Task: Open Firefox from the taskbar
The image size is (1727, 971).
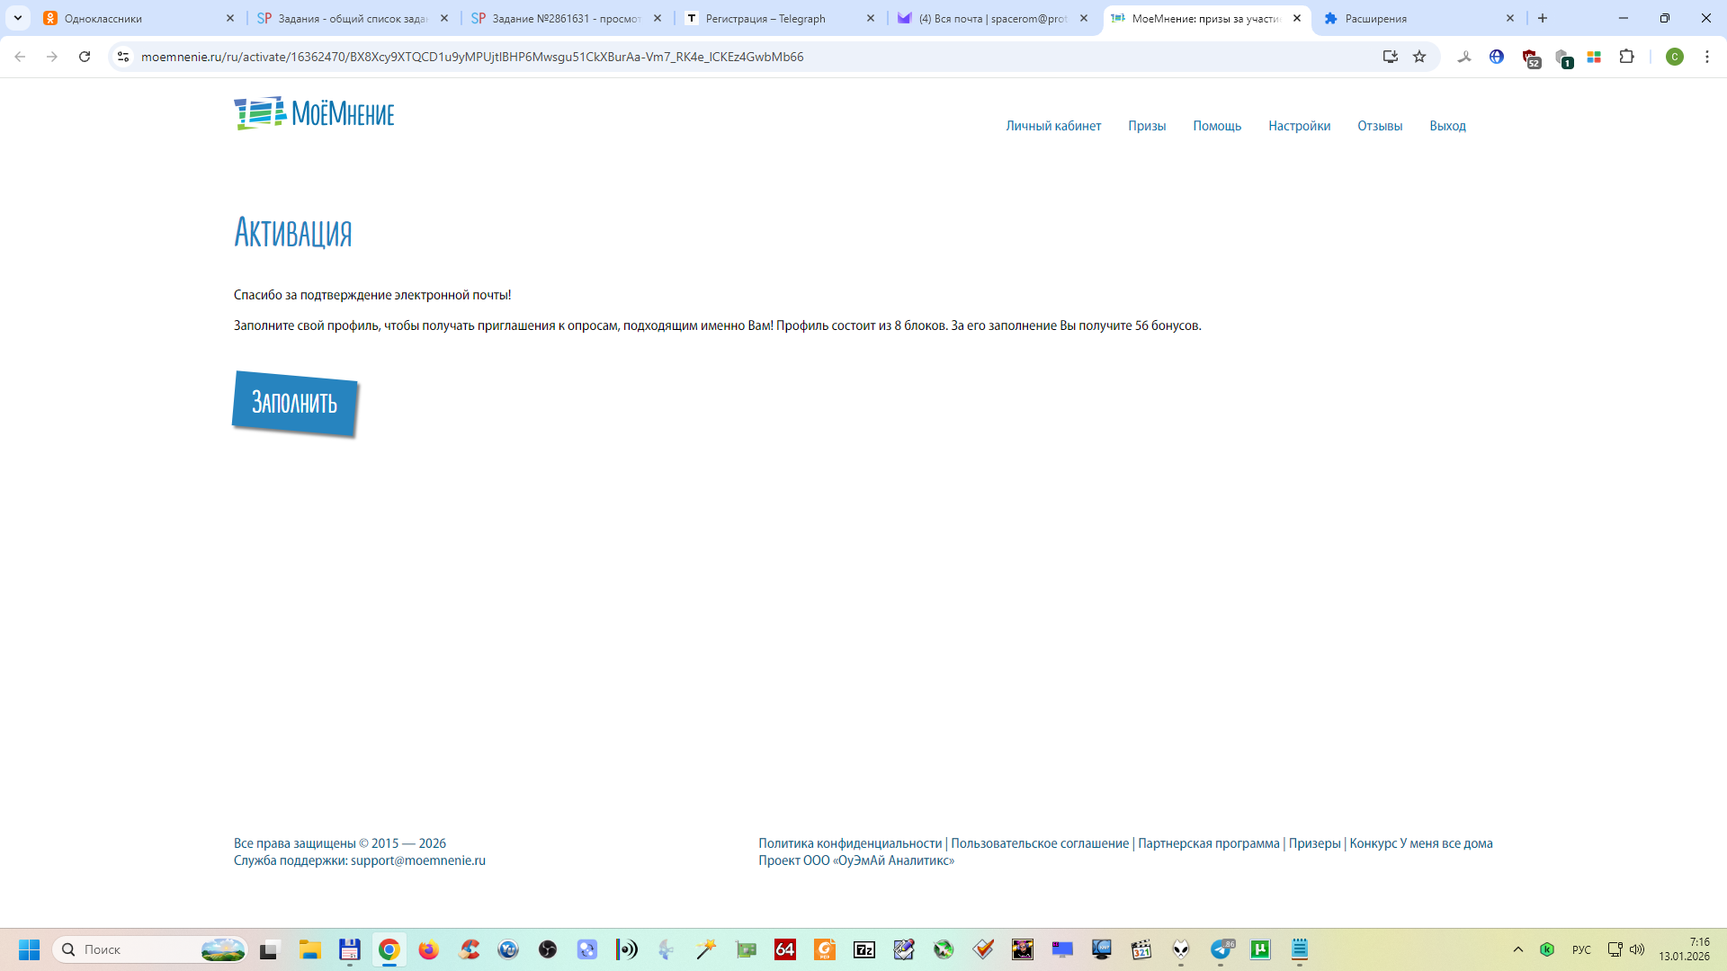Action: (x=428, y=949)
